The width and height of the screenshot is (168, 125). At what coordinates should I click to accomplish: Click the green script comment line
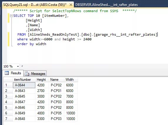click(75, 11)
